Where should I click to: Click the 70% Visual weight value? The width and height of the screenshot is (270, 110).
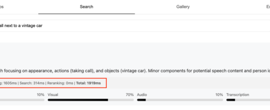click(130, 95)
